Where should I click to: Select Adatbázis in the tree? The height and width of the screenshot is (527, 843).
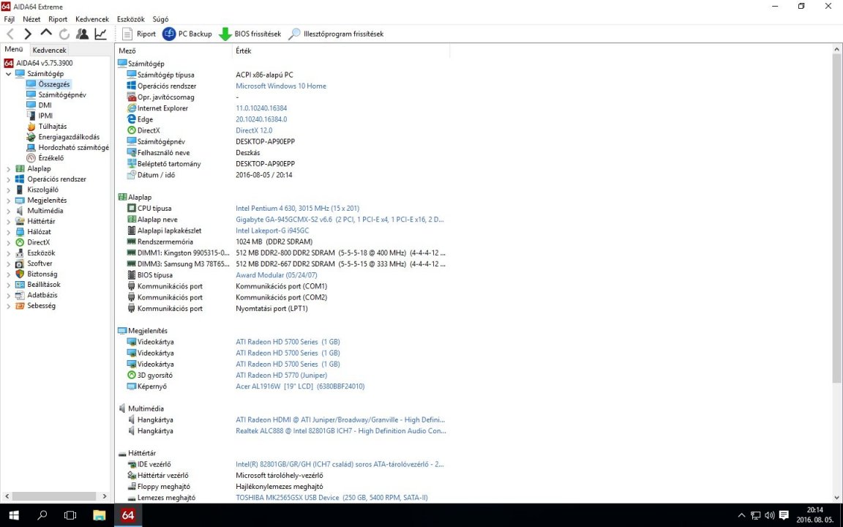point(42,295)
